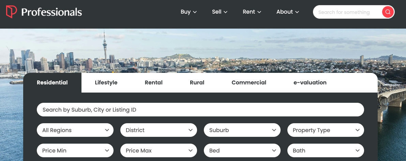Choose from the Property Type dropdown
This screenshot has height=161, width=406.
coord(326,130)
